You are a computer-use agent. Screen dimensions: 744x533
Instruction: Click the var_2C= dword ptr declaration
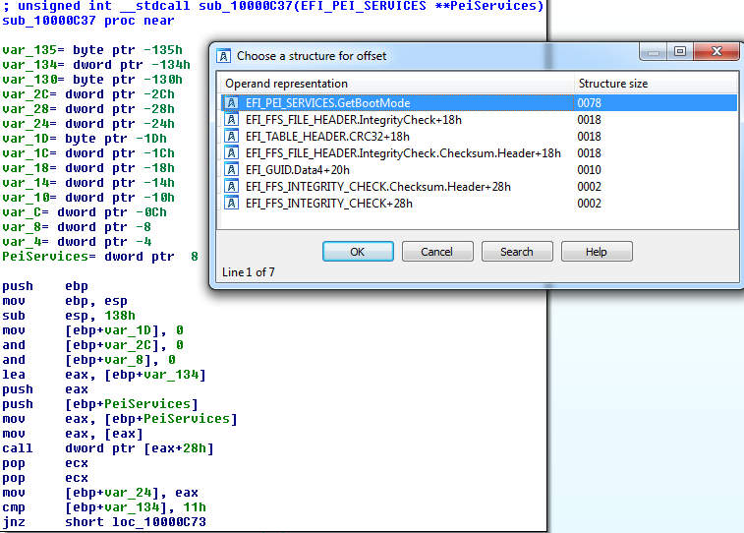pyautogui.click(x=88, y=94)
